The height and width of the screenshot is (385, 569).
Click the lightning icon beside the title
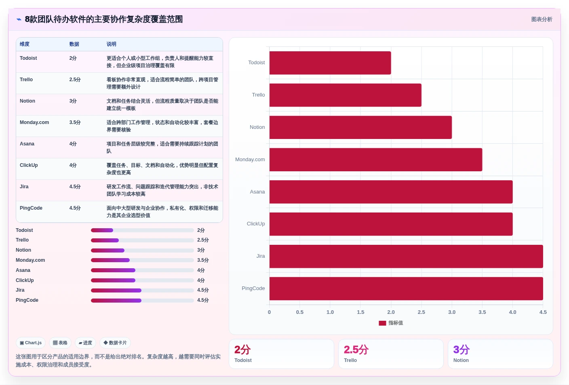[x=19, y=19]
